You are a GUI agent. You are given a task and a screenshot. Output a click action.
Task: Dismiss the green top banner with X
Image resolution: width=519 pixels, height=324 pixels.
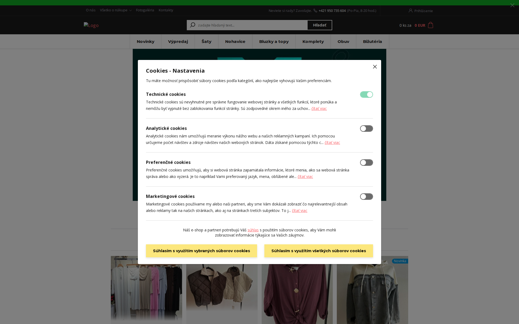[x=512, y=5]
